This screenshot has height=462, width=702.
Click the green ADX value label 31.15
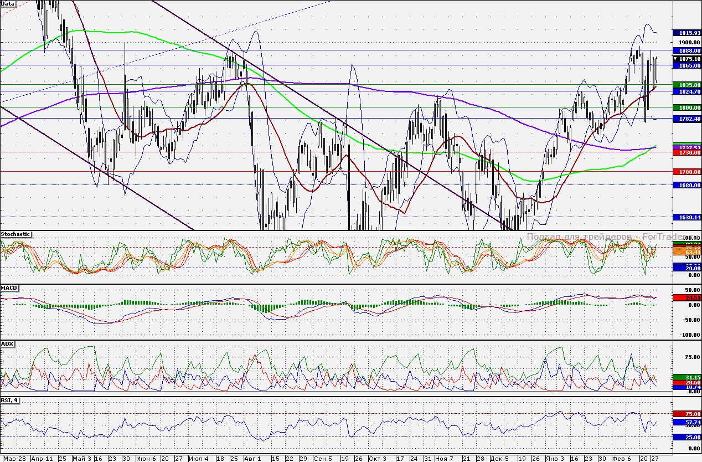click(x=687, y=377)
